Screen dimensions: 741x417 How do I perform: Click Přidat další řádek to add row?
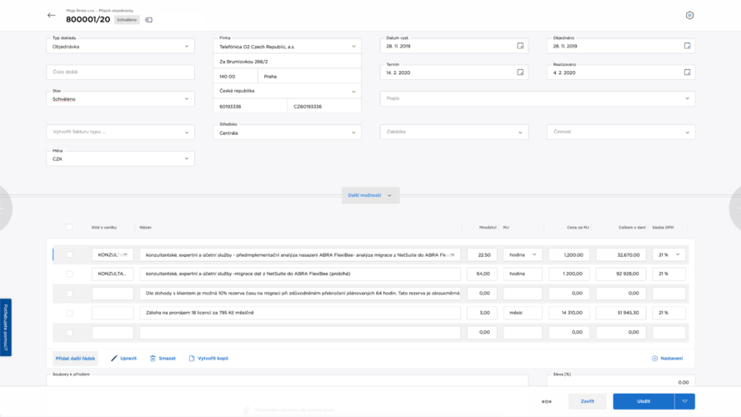tap(76, 358)
